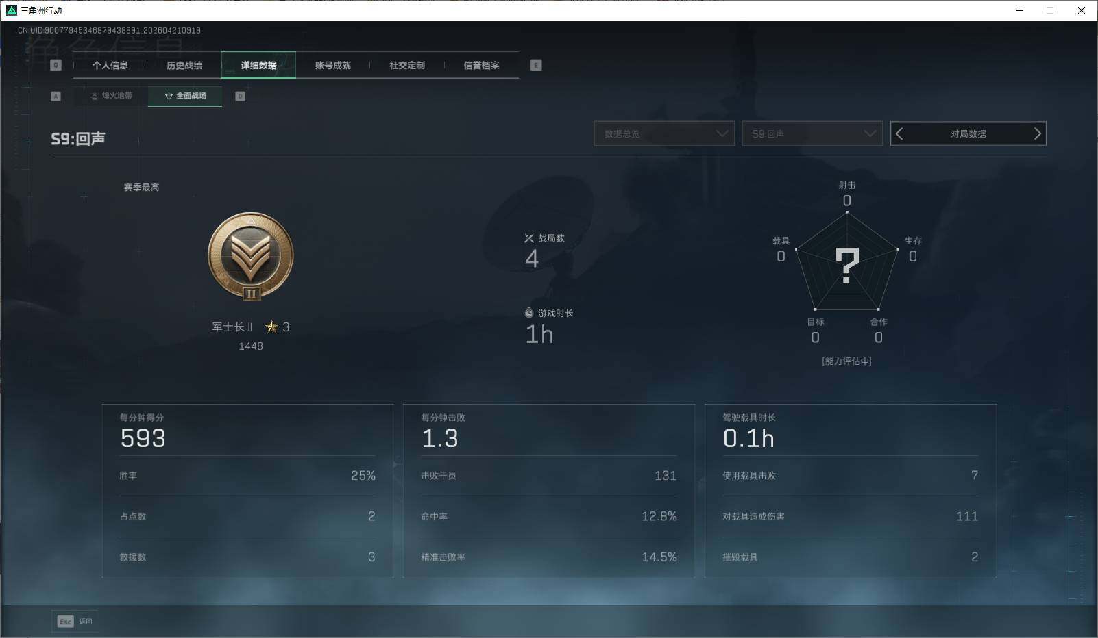1098x638 pixels.
Task: Expand the 数据总览 dropdown
Action: 664,133
